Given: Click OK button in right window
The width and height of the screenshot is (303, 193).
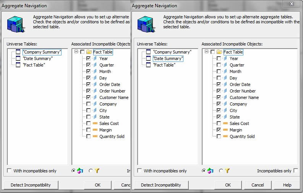Looking at the screenshot, I should pyautogui.click(x=228, y=185).
